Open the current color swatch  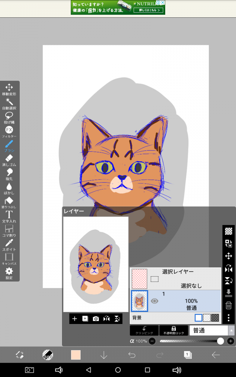(x=76, y=355)
